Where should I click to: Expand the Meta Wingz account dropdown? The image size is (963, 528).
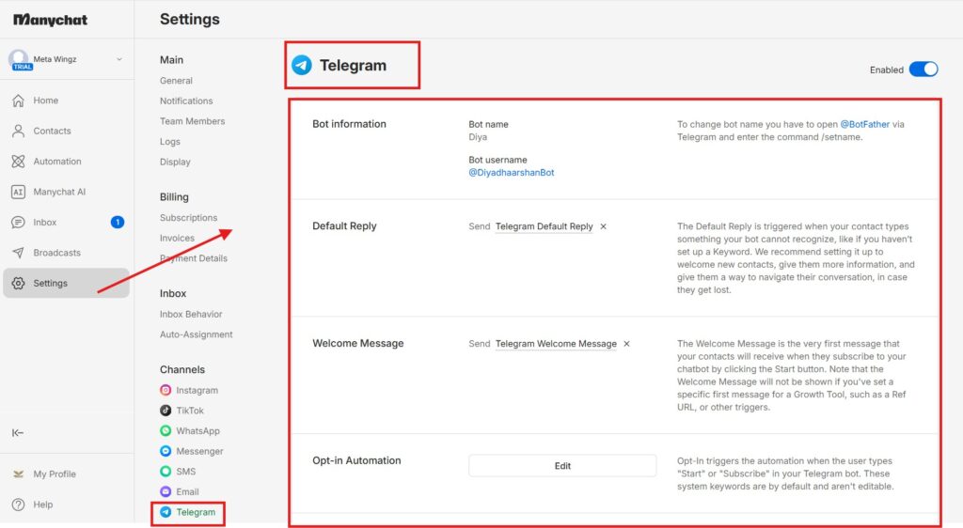(119, 59)
